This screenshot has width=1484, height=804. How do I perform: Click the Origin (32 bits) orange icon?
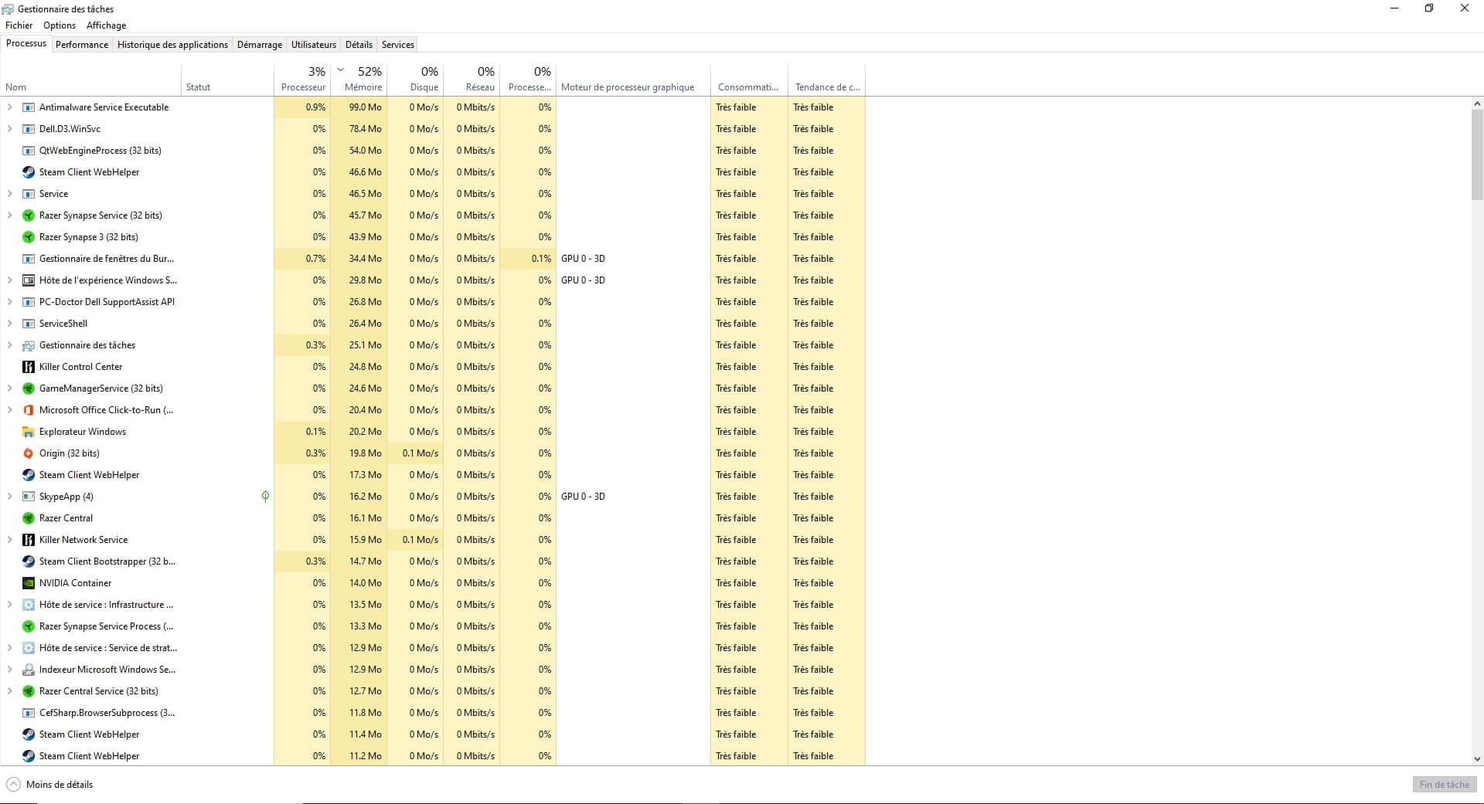click(x=29, y=453)
